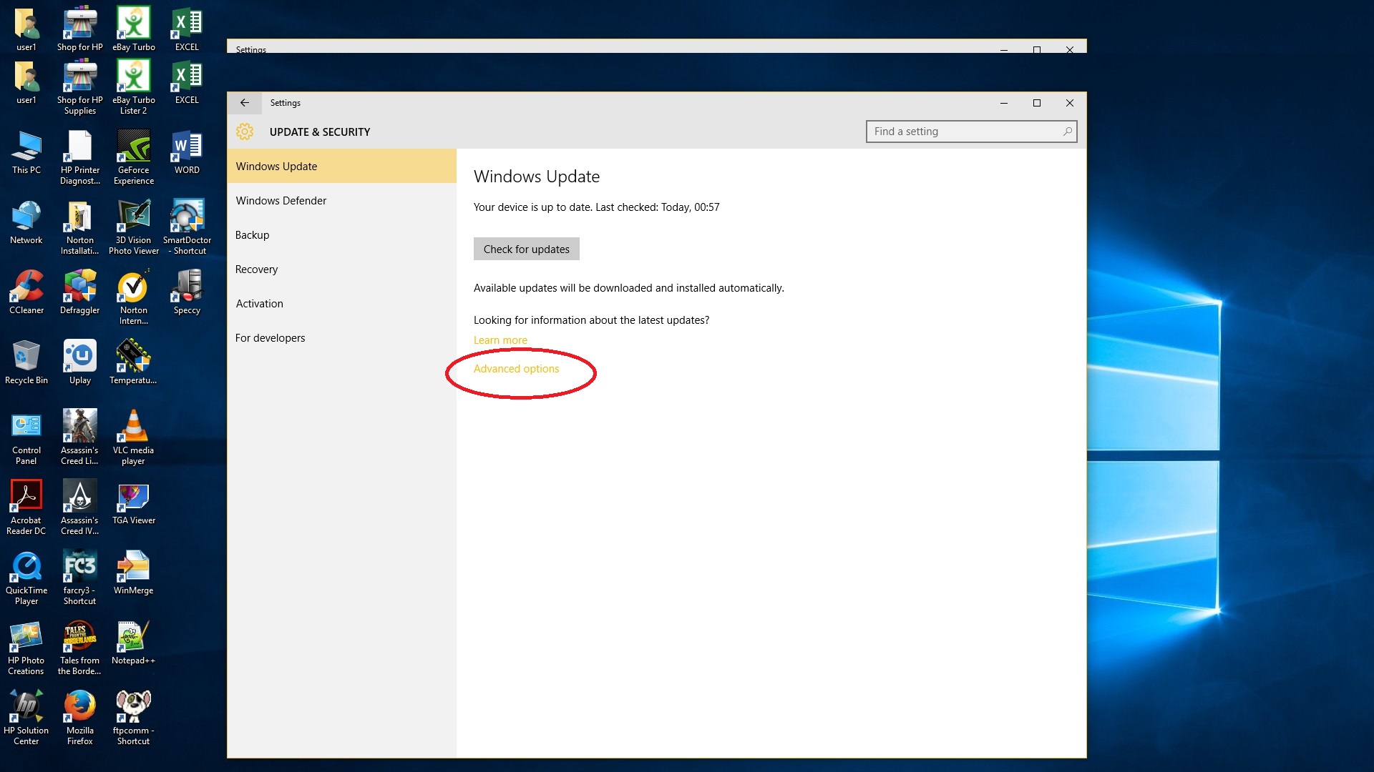Launch Mozilla Firefox from the desktop
The width and height of the screenshot is (1374, 772).
(80, 717)
